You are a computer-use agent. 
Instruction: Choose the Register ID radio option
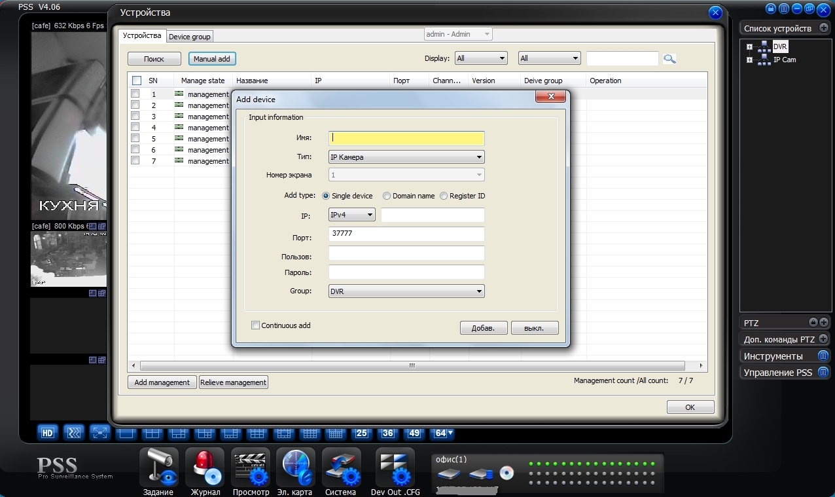coord(444,196)
